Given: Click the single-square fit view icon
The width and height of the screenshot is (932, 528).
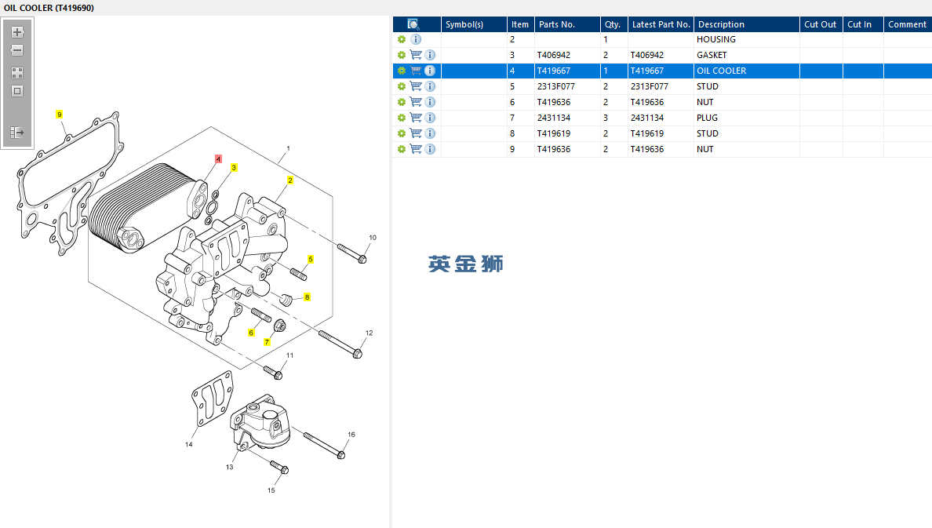Looking at the screenshot, I should click(x=17, y=91).
